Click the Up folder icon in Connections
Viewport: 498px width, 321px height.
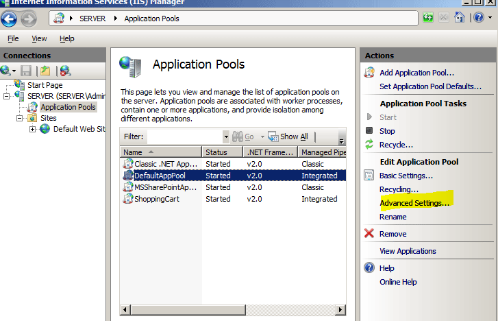coord(45,71)
